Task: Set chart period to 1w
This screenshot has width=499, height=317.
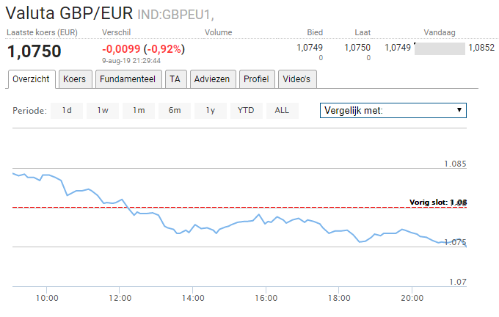Action: pyautogui.click(x=103, y=111)
